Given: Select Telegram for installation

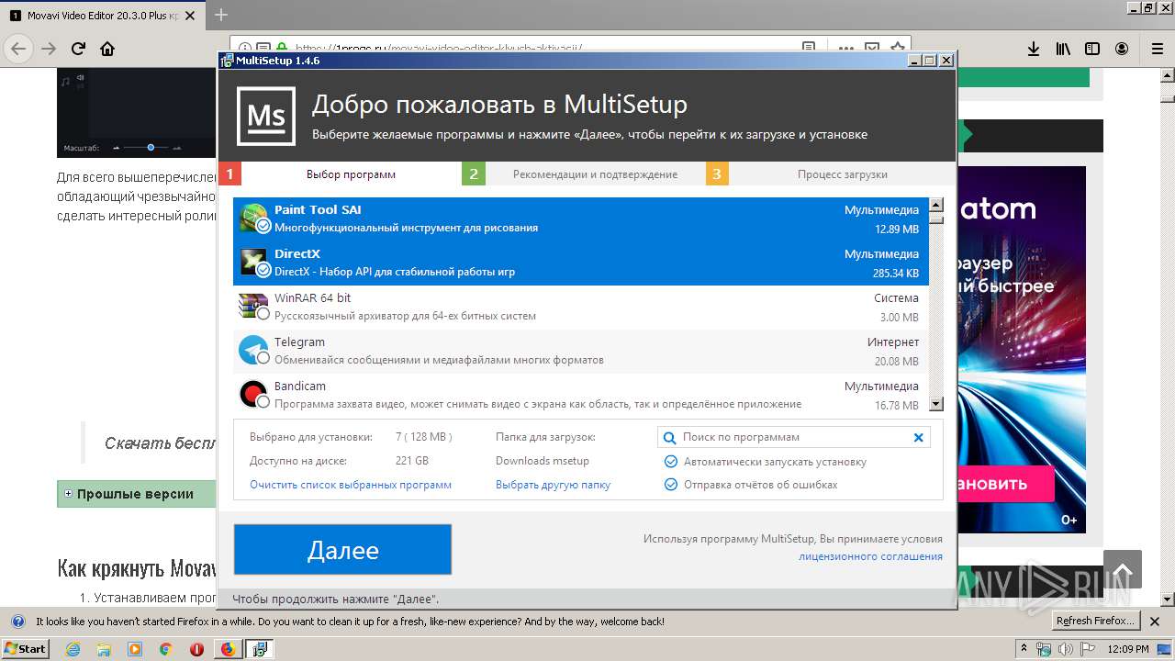Looking at the screenshot, I should (x=263, y=358).
